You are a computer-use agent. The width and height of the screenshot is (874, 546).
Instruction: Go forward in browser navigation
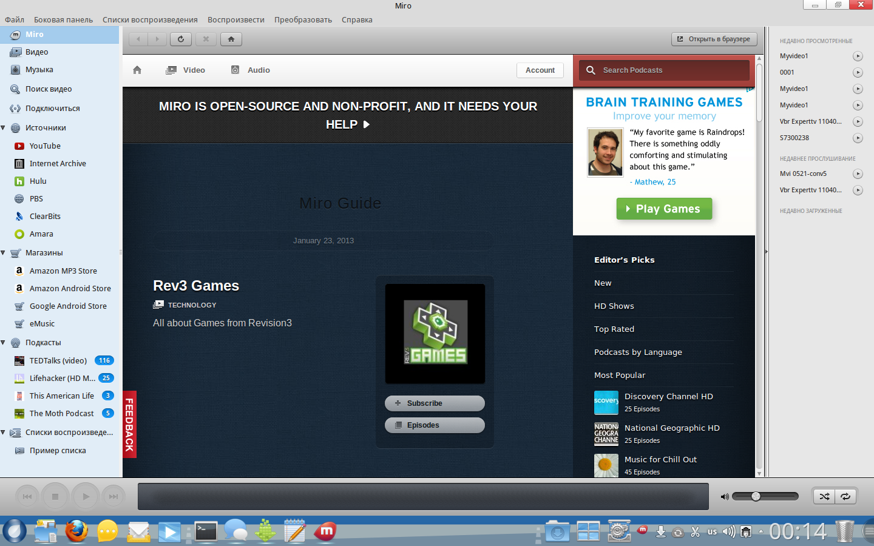point(157,39)
